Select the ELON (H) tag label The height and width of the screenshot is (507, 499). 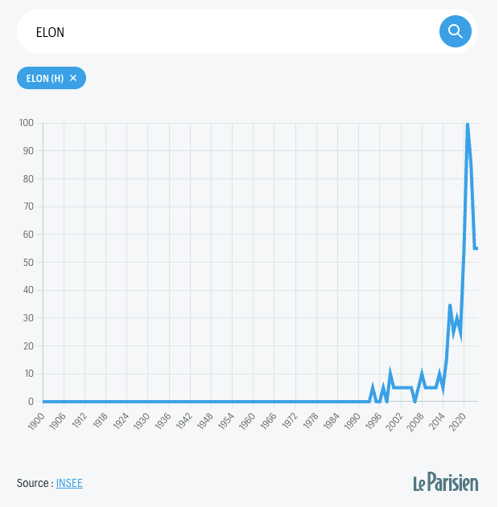45,78
